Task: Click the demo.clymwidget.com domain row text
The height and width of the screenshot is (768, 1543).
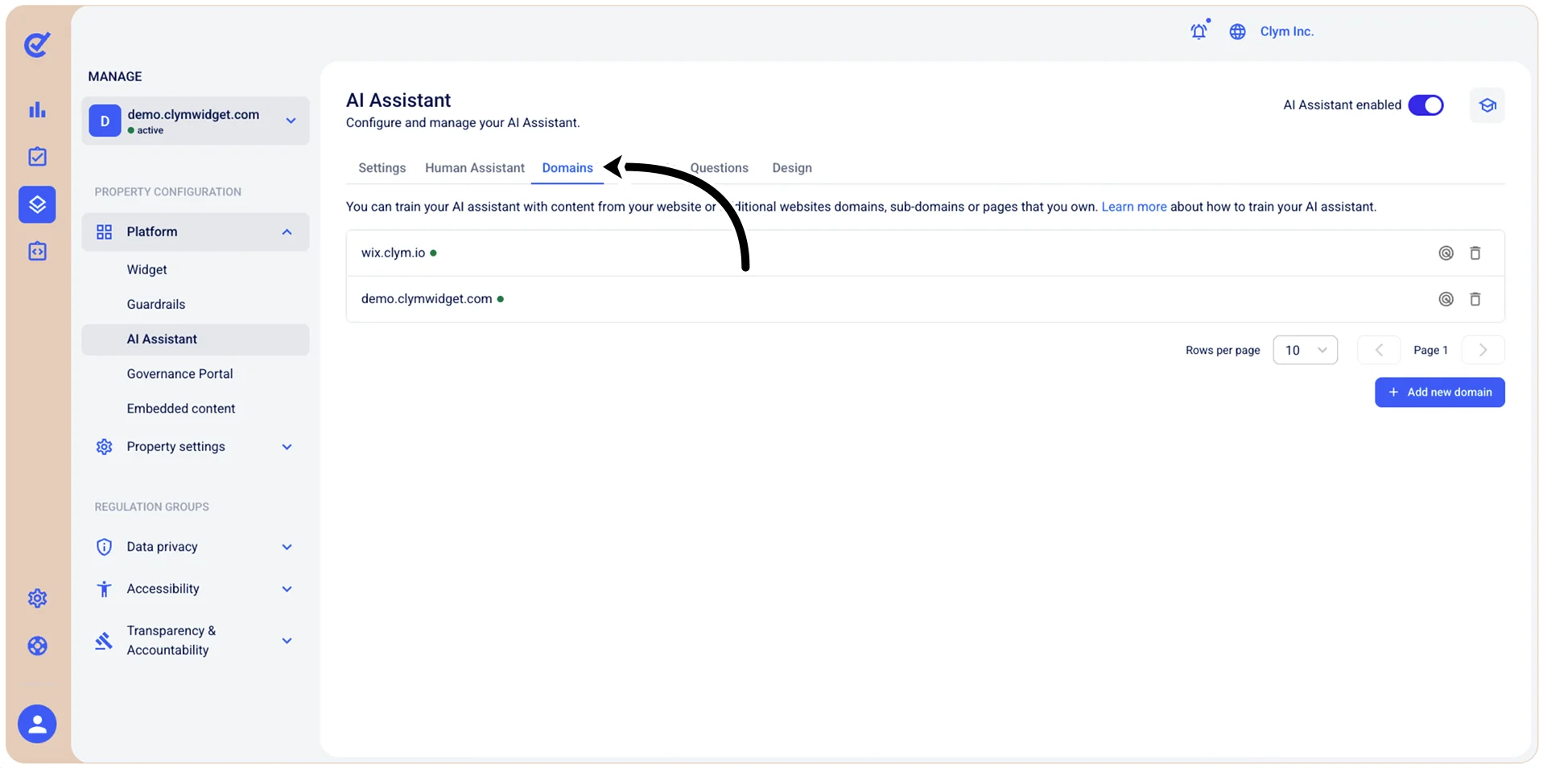Action: coord(427,299)
